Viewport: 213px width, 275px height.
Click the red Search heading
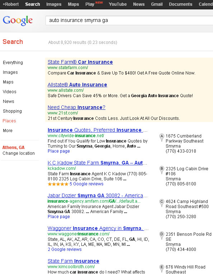(13, 42)
